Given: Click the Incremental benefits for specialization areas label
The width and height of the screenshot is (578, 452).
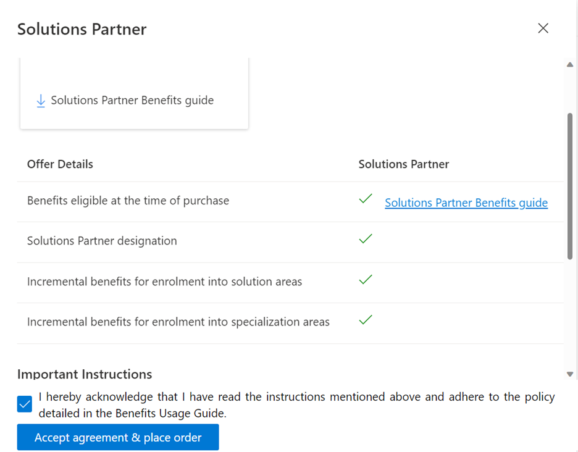Looking at the screenshot, I should point(178,322).
